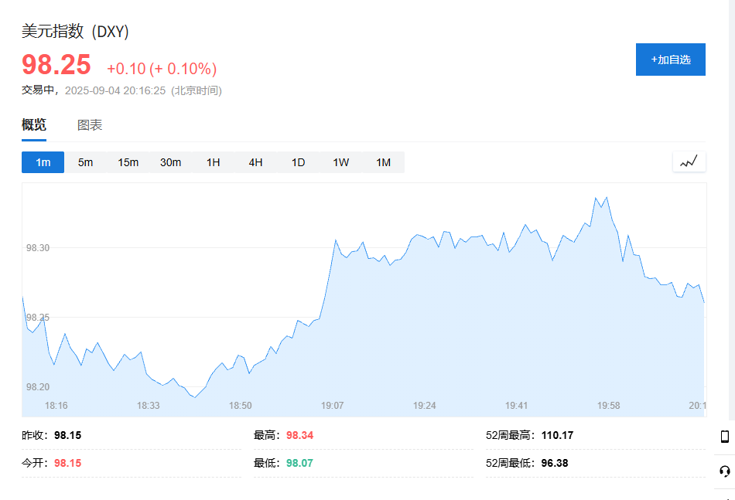Image resolution: width=735 pixels, height=500 pixels.
Task: Show monthly 1M chart interval
Action: (x=384, y=162)
